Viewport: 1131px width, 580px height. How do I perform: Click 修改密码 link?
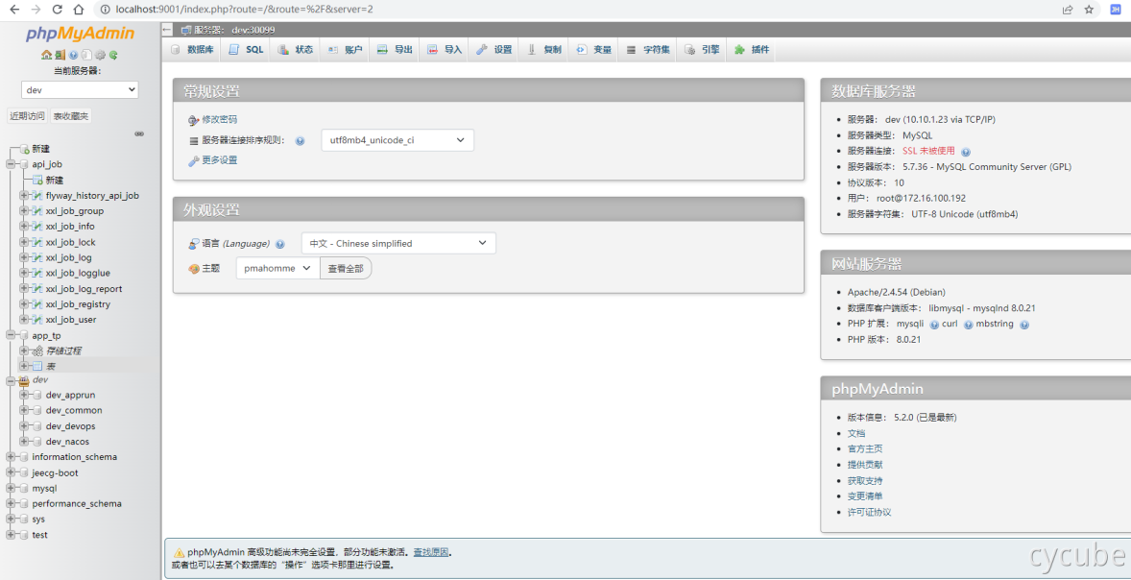tap(219, 120)
